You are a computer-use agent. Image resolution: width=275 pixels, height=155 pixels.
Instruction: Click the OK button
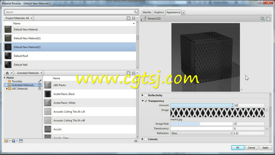point(238,148)
